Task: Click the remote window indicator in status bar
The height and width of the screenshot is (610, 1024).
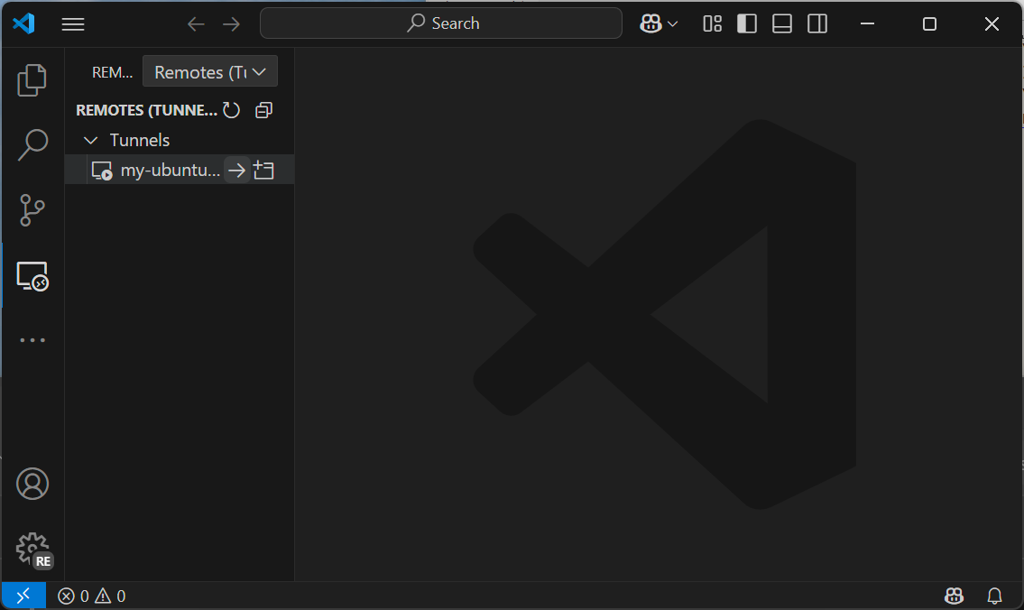Action: 23,596
